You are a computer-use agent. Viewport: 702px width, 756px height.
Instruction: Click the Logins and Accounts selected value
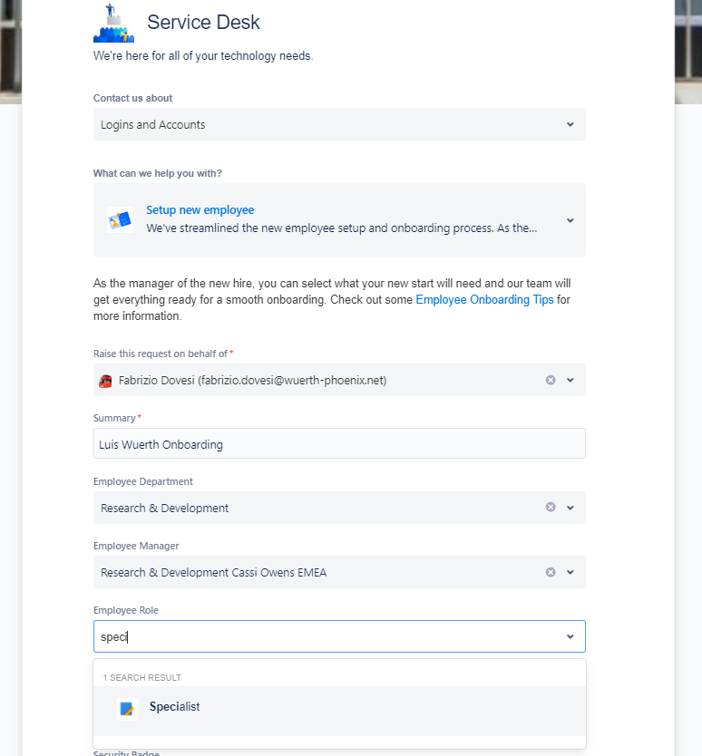153,125
